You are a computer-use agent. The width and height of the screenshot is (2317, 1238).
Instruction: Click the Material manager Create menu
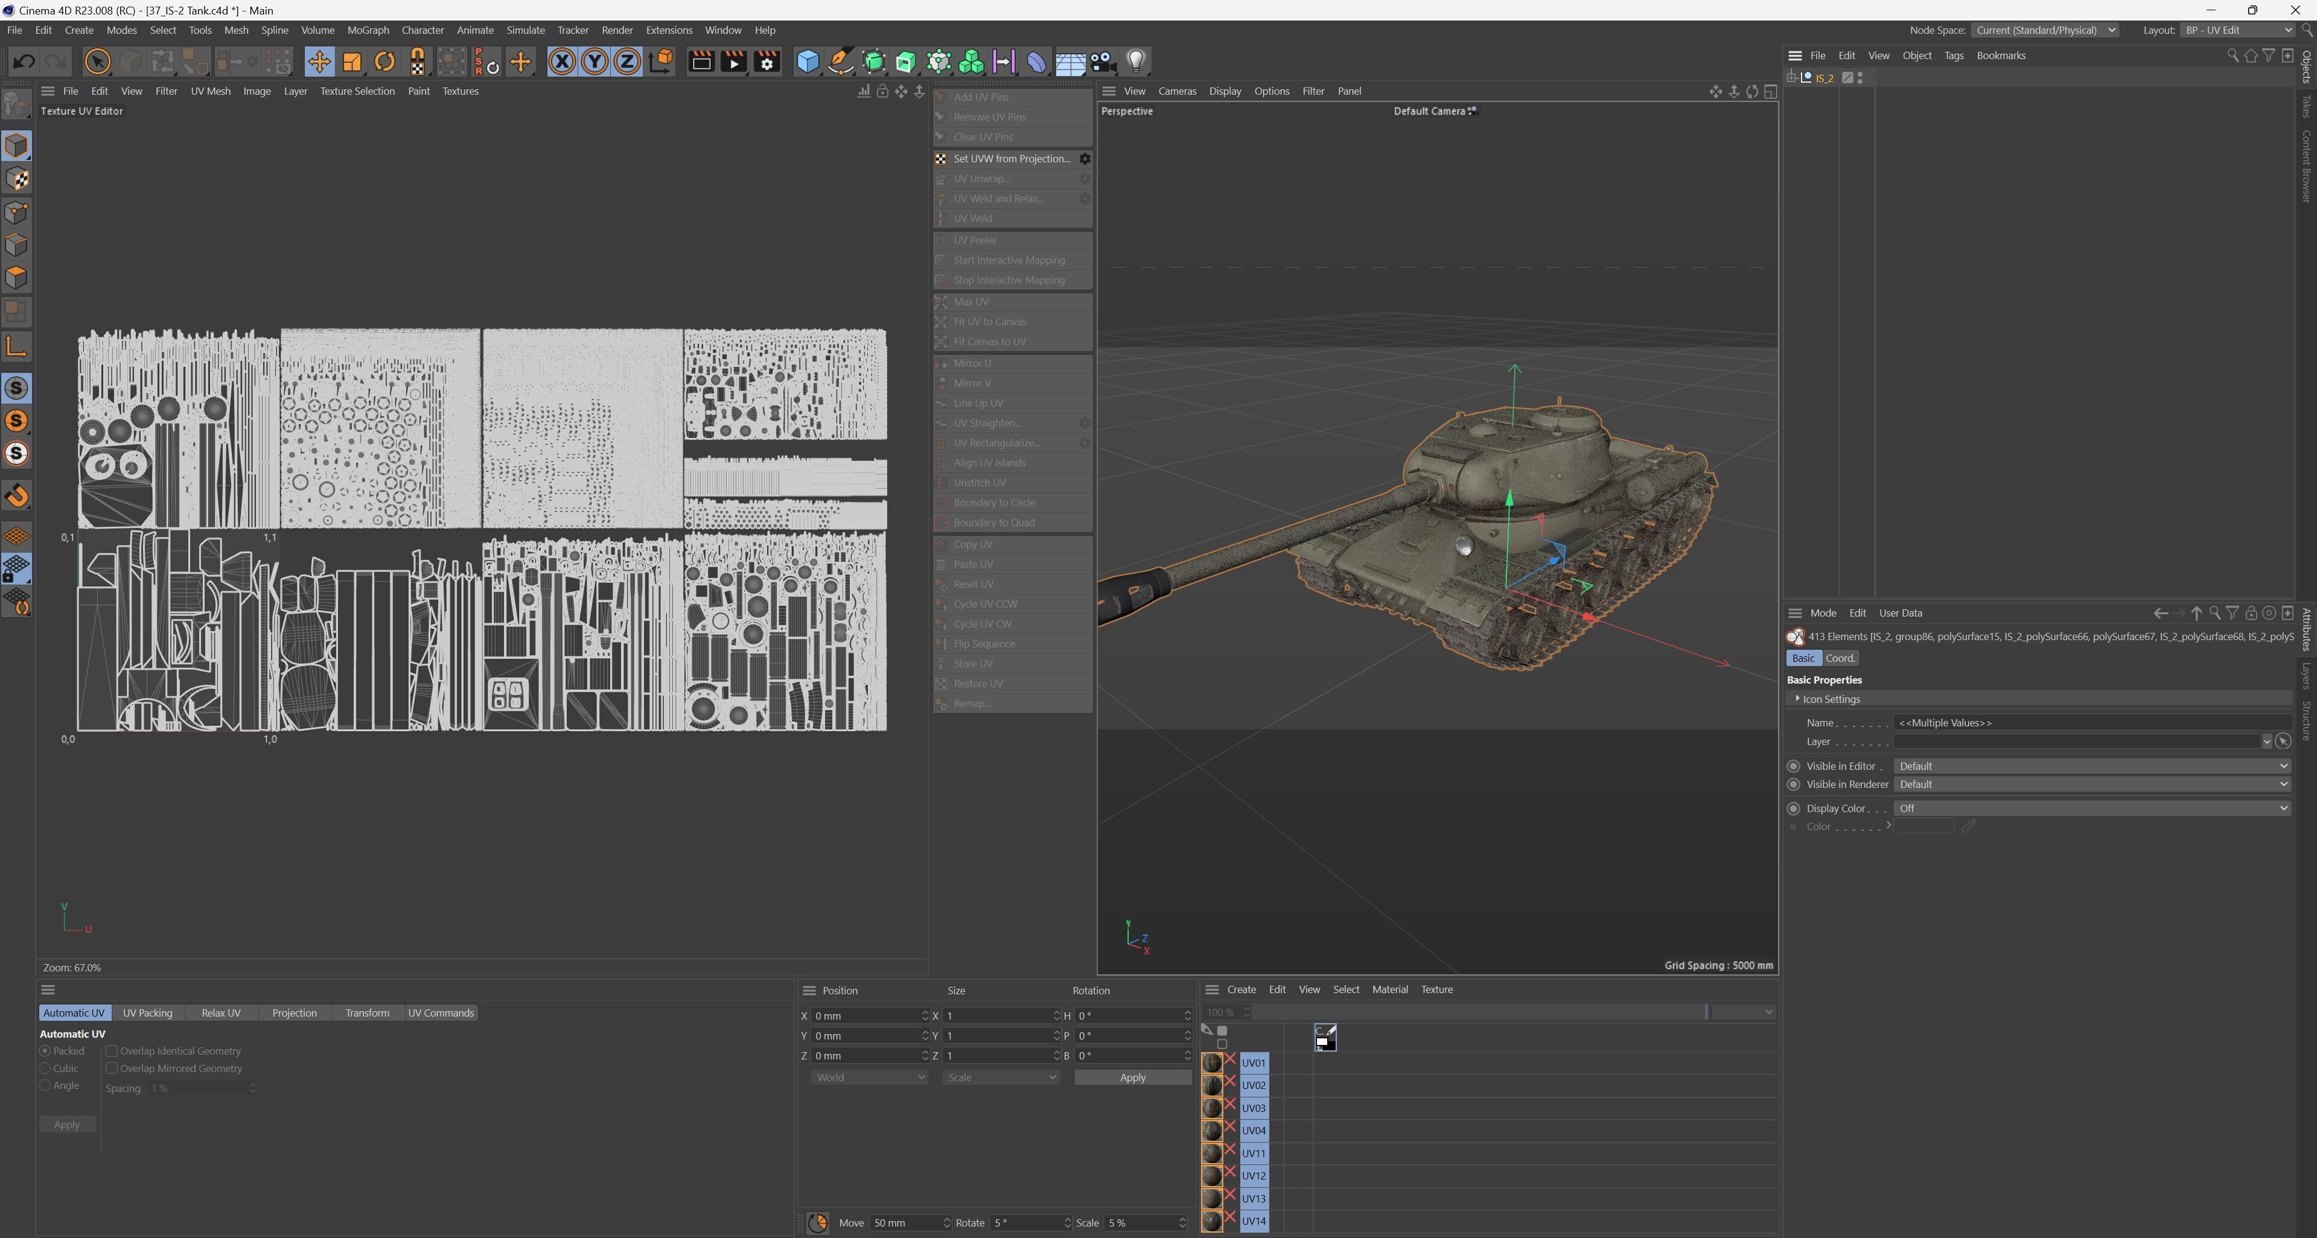pyautogui.click(x=1241, y=990)
